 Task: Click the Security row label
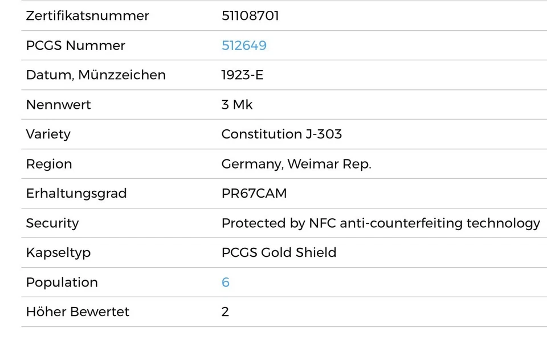click(x=52, y=223)
